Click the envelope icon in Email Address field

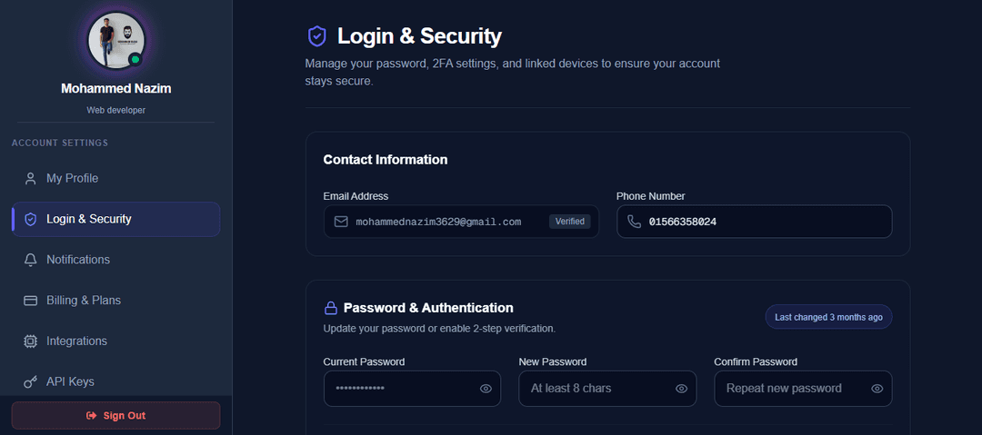(x=341, y=222)
